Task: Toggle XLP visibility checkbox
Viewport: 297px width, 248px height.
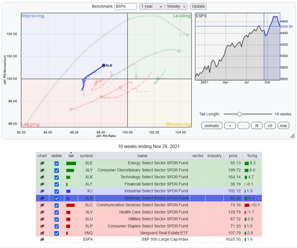Action: (x=57, y=226)
